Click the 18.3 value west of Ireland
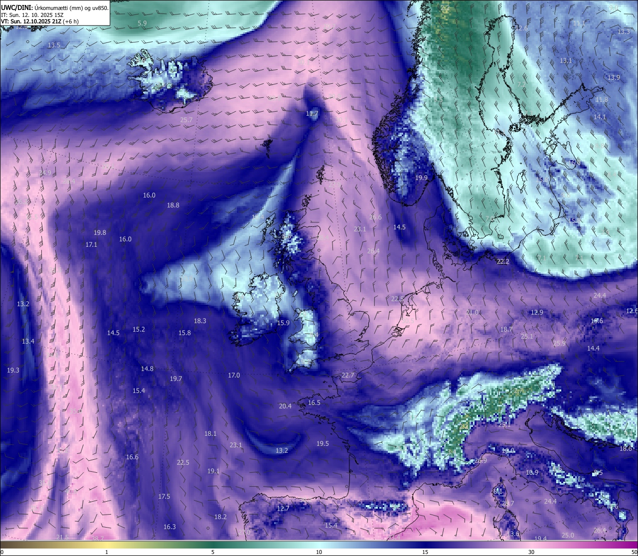The image size is (638, 556). tap(200, 321)
